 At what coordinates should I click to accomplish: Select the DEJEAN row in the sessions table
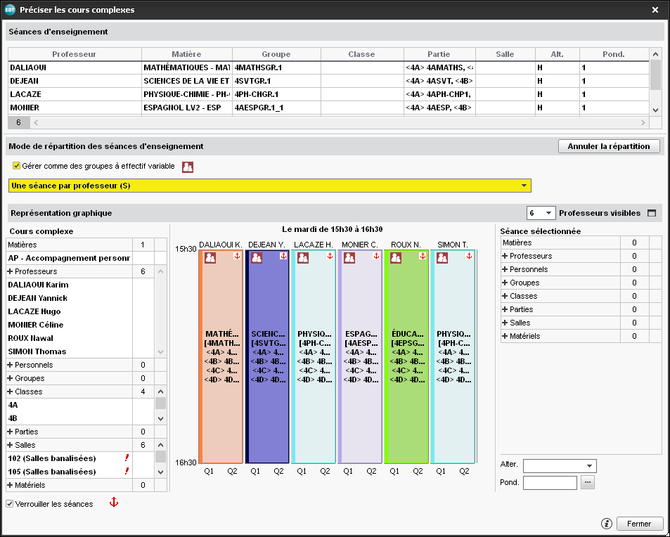tap(328, 81)
